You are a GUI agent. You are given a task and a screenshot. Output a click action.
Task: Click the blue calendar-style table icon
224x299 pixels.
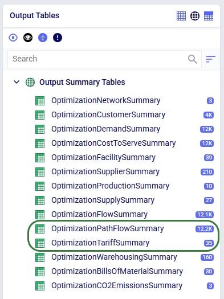209,16
